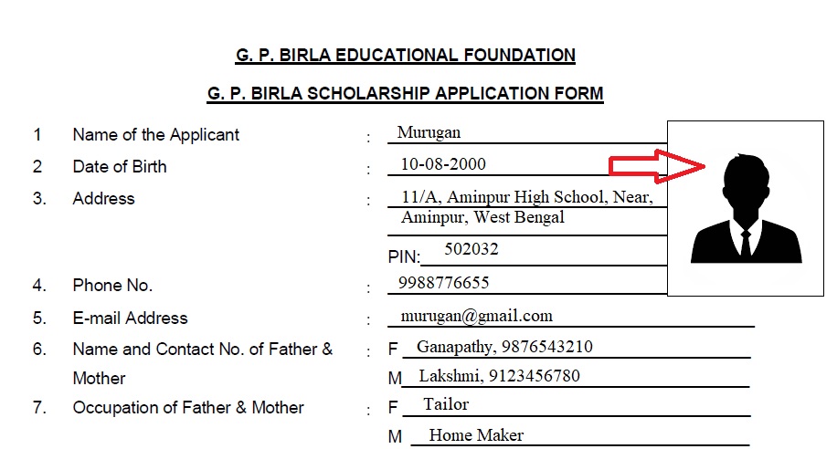
Task: Click the "Phone No." label
Action: (112, 286)
